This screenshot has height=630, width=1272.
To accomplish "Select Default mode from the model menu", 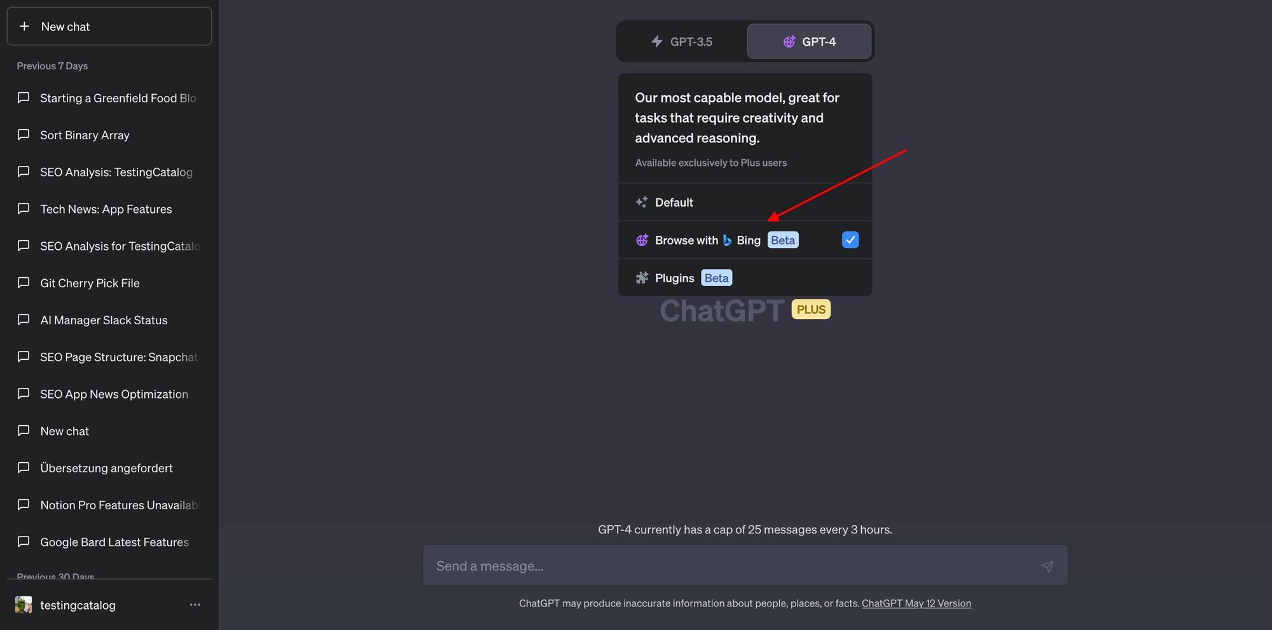I will coord(674,202).
